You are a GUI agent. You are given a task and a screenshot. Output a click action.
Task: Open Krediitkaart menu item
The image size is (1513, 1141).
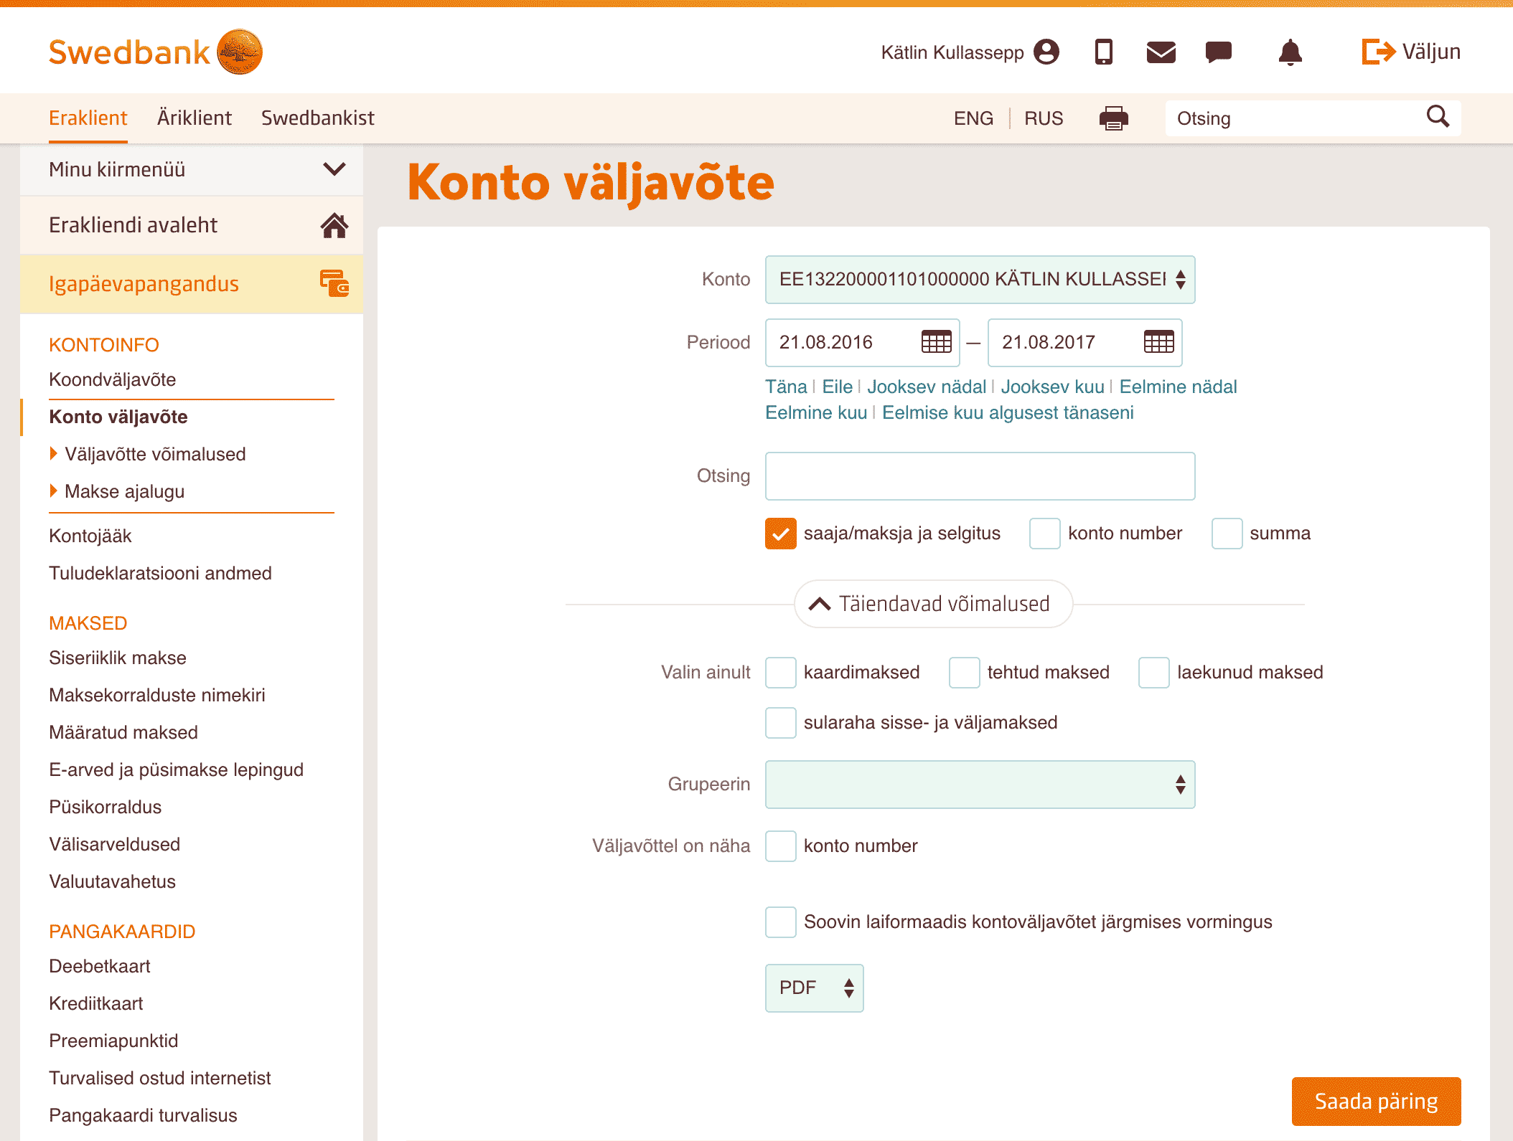pyautogui.click(x=96, y=1003)
